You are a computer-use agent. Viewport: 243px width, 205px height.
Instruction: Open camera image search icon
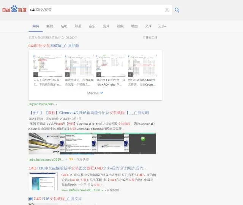click(167, 10)
